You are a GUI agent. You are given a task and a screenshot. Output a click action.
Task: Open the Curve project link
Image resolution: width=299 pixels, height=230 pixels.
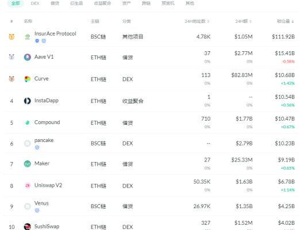point(41,79)
